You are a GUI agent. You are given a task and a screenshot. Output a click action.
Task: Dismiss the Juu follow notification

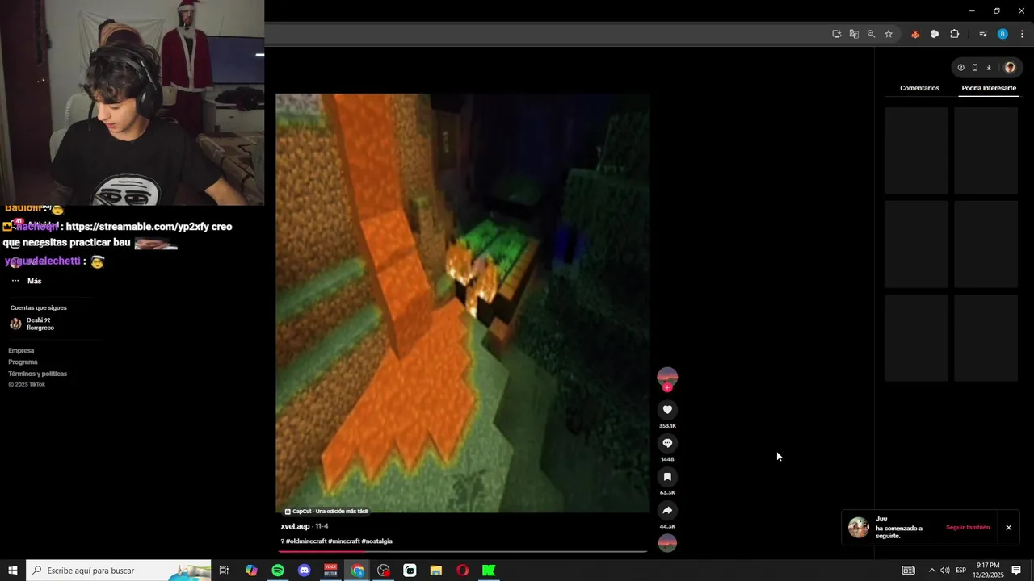pyautogui.click(x=1008, y=528)
